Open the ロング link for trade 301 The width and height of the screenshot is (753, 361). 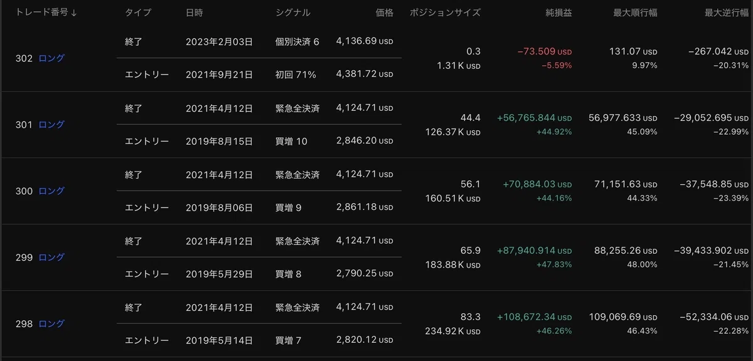tap(51, 125)
